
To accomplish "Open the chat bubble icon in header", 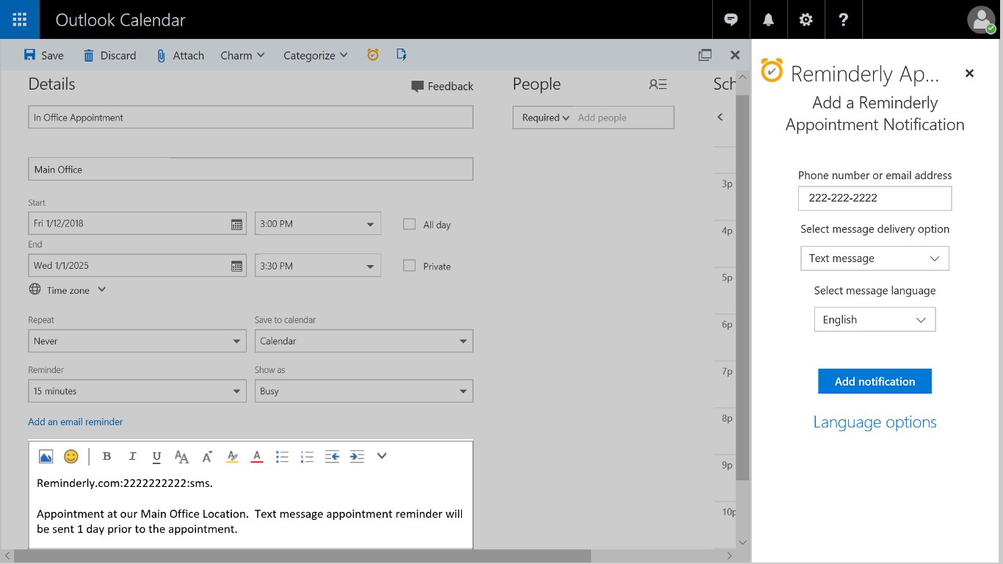I will click(x=731, y=20).
